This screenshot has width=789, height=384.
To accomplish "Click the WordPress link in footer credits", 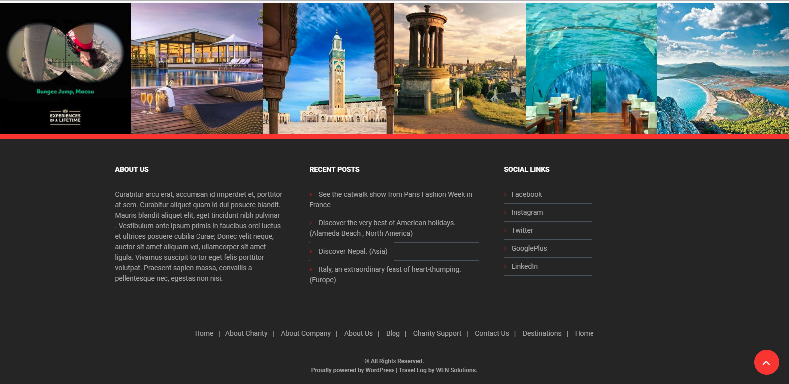I will coord(380,370).
